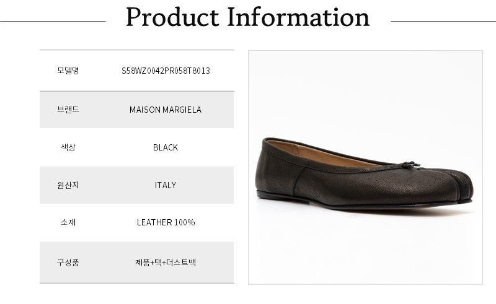Click the MAISON MARGIELA brand value
Viewport: 496px width, 304px height.
166,110
